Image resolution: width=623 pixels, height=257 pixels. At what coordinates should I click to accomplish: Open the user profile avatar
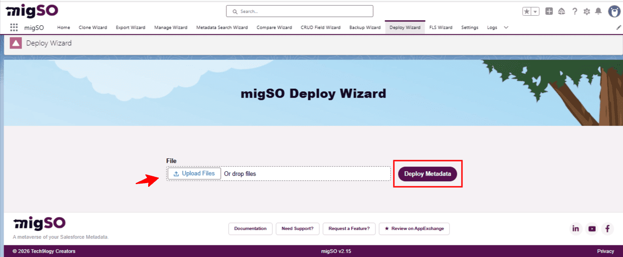coord(614,11)
